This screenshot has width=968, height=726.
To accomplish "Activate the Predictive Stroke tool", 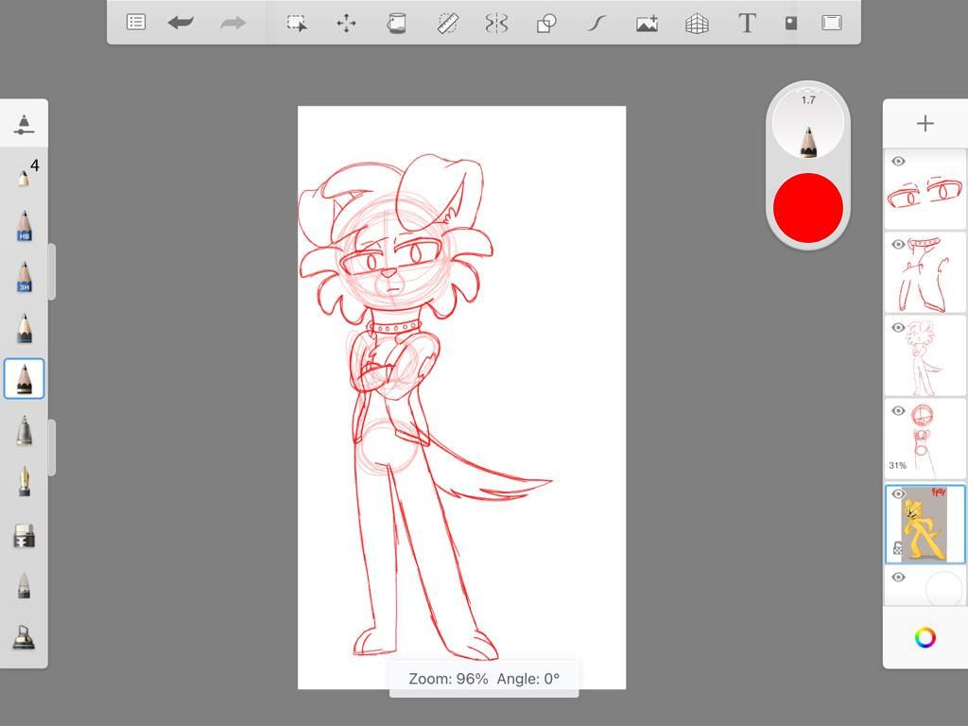I will tap(596, 23).
